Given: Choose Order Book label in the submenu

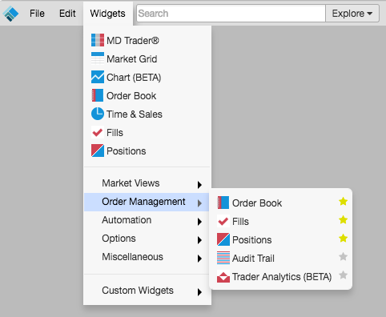Looking at the screenshot, I should (x=257, y=203).
